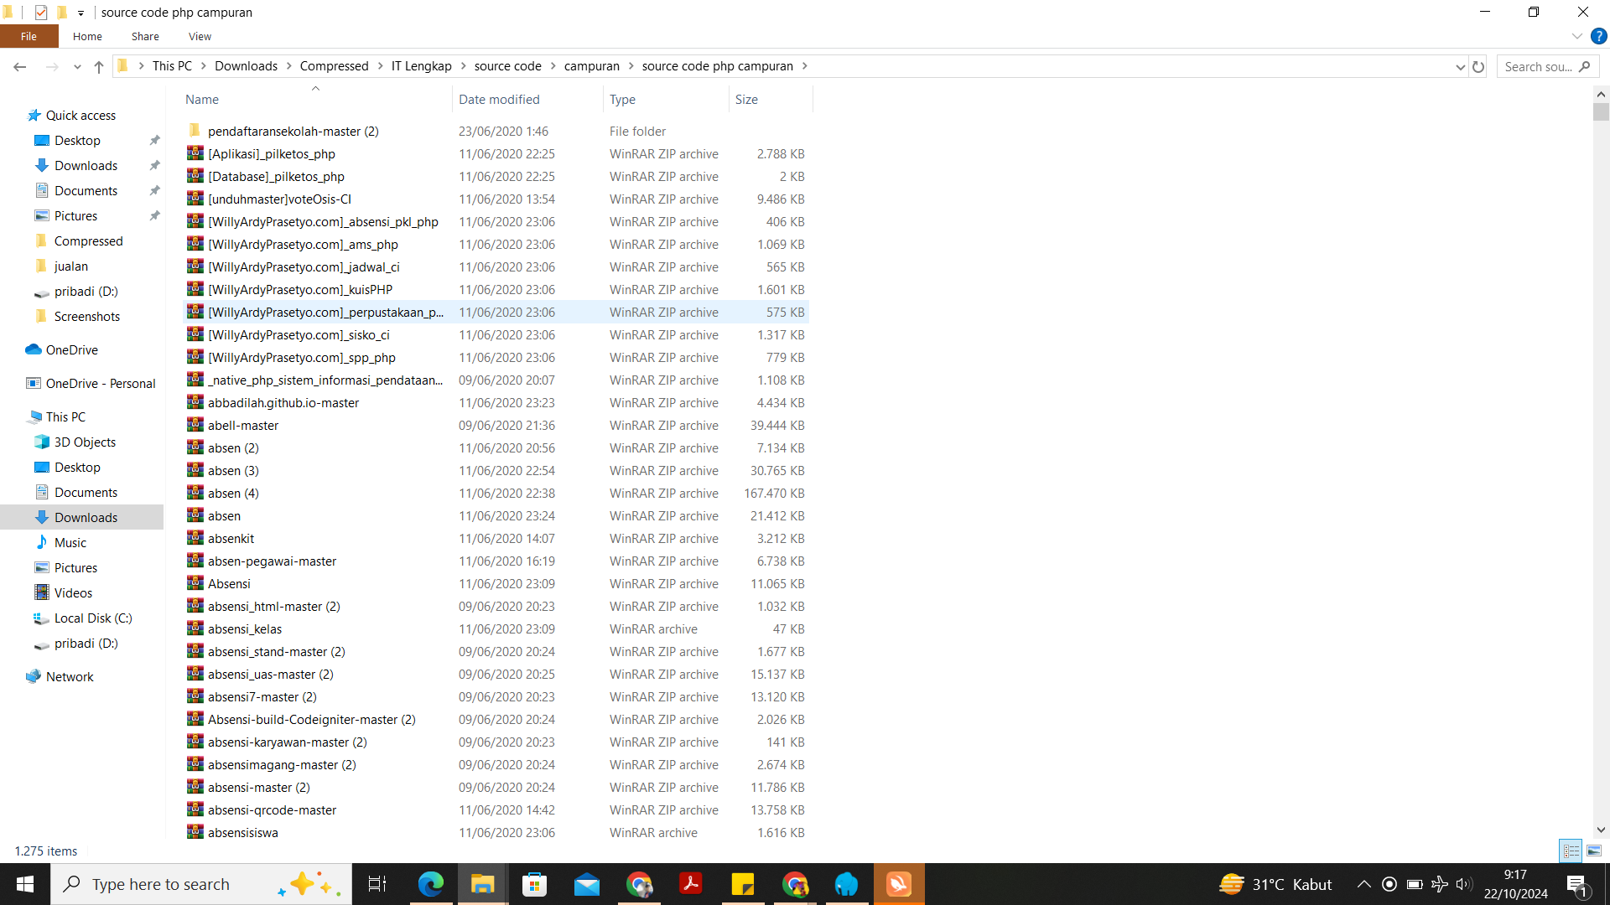Open Microsoft Edge from taskbar

[431, 884]
